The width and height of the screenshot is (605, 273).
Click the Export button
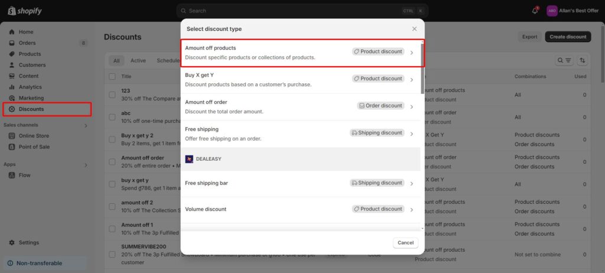[530, 37]
